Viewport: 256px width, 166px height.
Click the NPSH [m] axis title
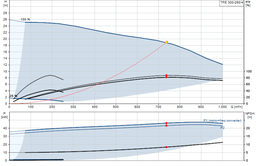pos(250,115)
